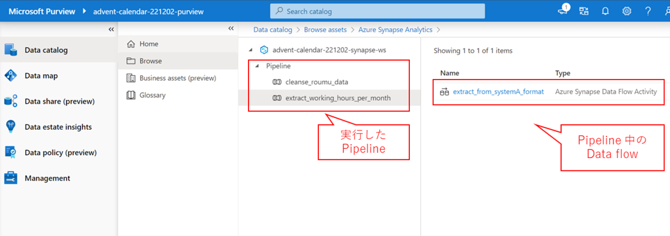Open the Glossary page
This screenshot has height=236, width=670.
pos(152,95)
